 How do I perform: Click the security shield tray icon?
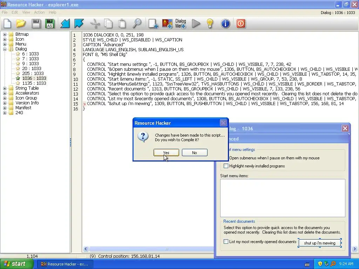[320, 264]
